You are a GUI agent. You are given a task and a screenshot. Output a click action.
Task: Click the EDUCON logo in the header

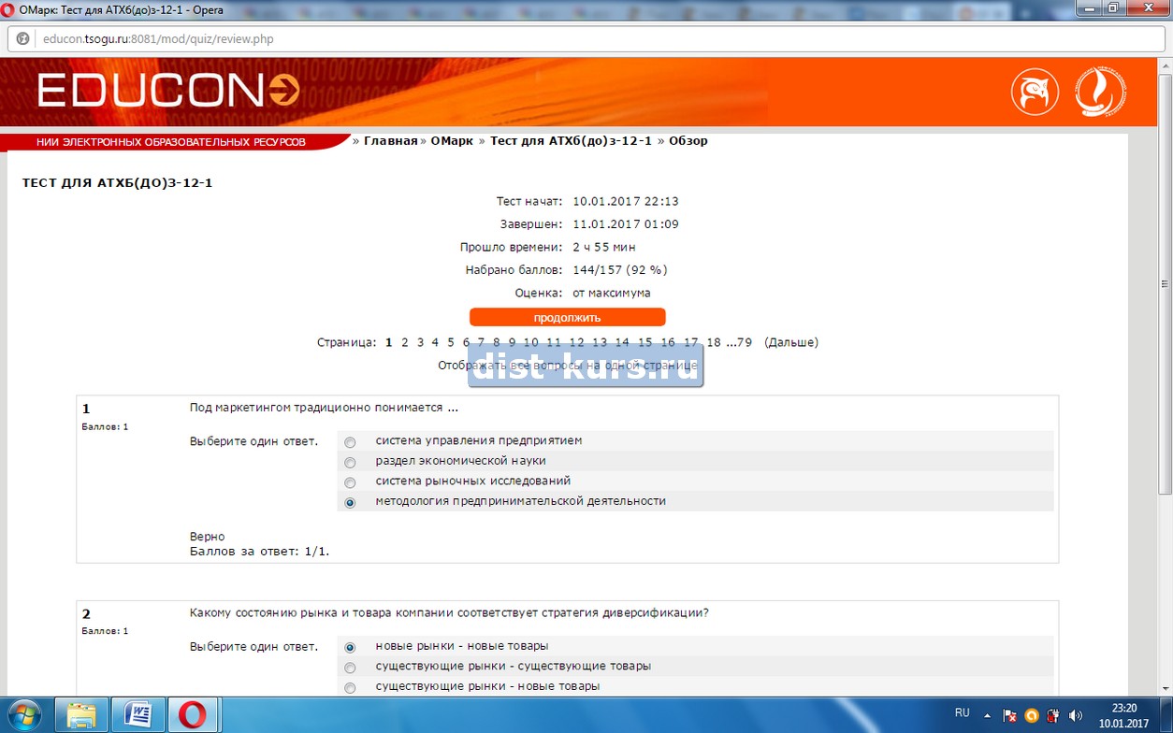168,91
